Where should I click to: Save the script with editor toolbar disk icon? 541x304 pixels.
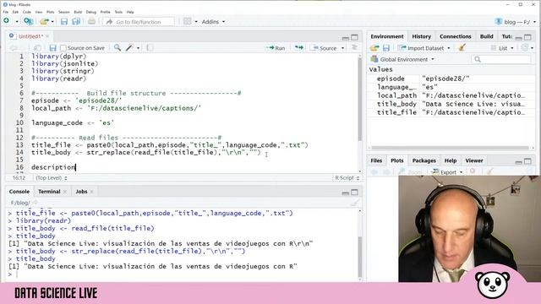52,48
